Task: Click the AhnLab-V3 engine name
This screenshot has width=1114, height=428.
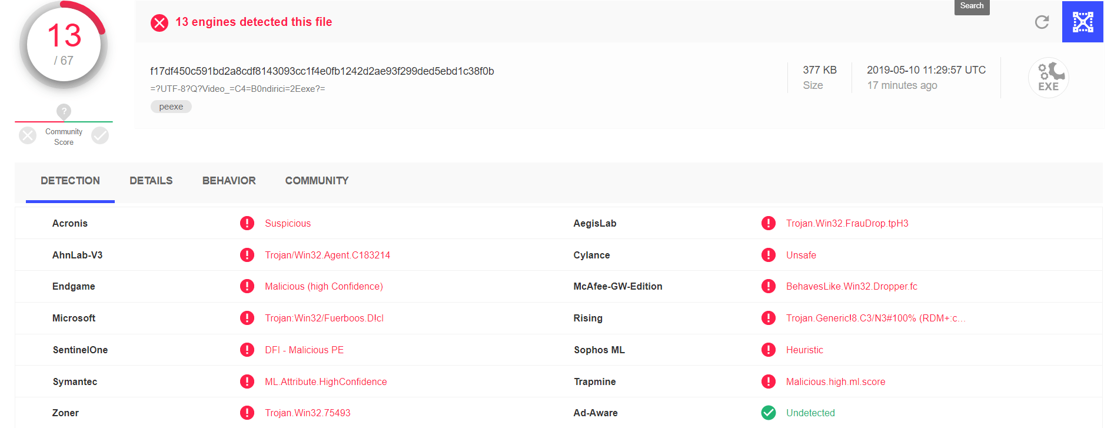Action: click(77, 255)
